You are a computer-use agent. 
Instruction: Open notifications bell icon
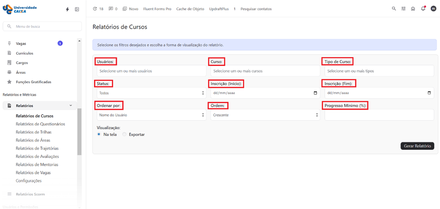pos(423,9)
